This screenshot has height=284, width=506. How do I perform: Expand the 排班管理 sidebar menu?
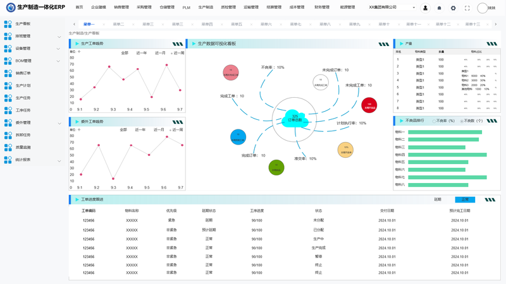click(59, 37)
